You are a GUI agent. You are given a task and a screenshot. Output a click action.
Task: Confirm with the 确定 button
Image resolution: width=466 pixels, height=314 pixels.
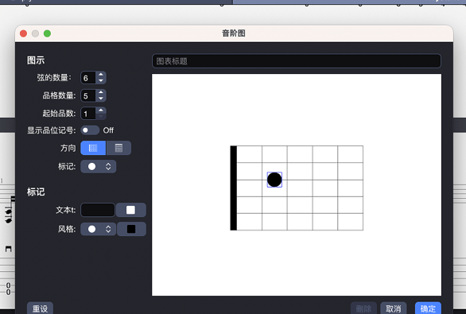point(428,308)
